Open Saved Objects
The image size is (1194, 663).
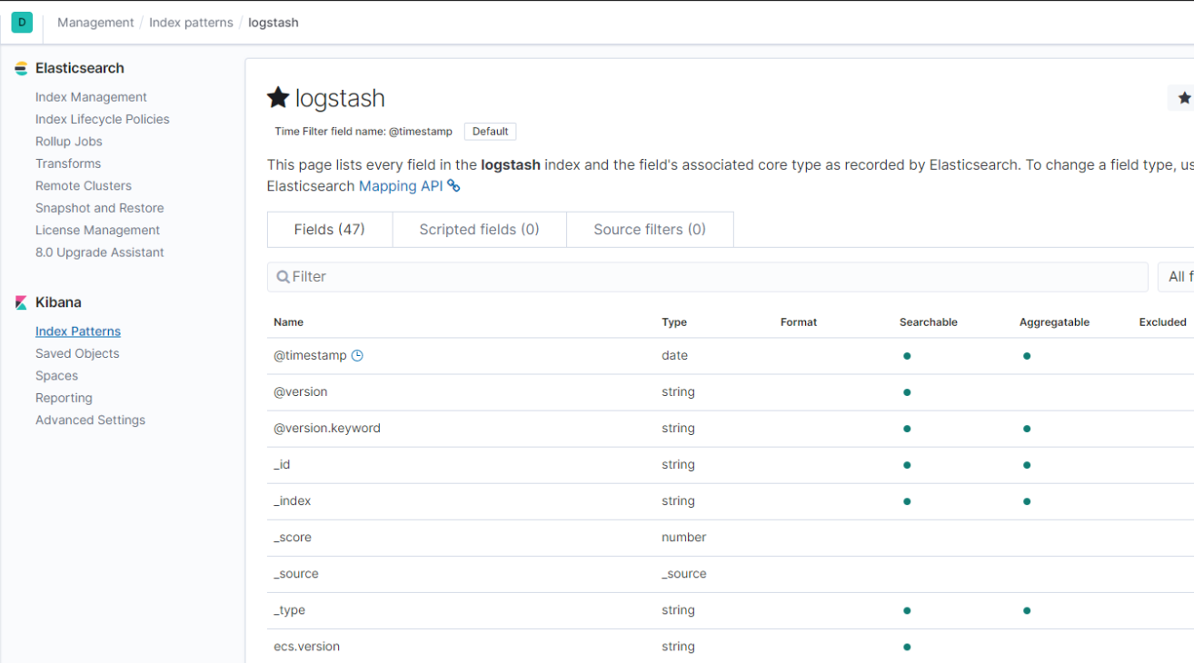(x=77, y=353)
